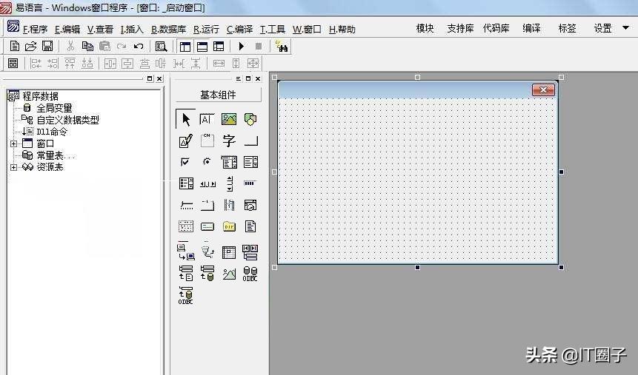Select the networked computers component
638x375 pixels.
coord(186,251)
